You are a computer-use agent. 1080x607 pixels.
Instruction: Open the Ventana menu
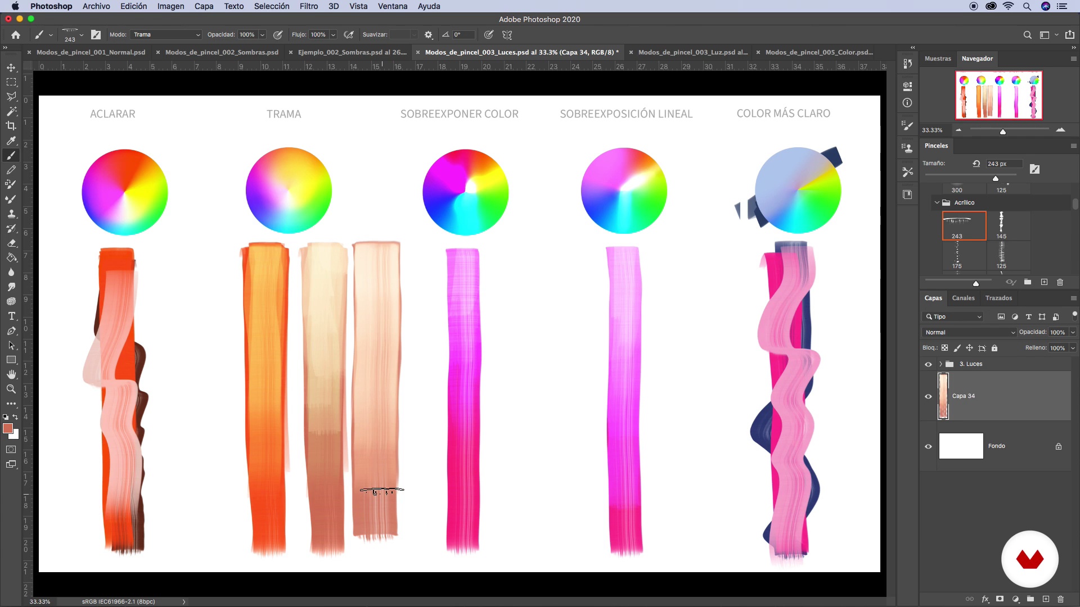393,6
